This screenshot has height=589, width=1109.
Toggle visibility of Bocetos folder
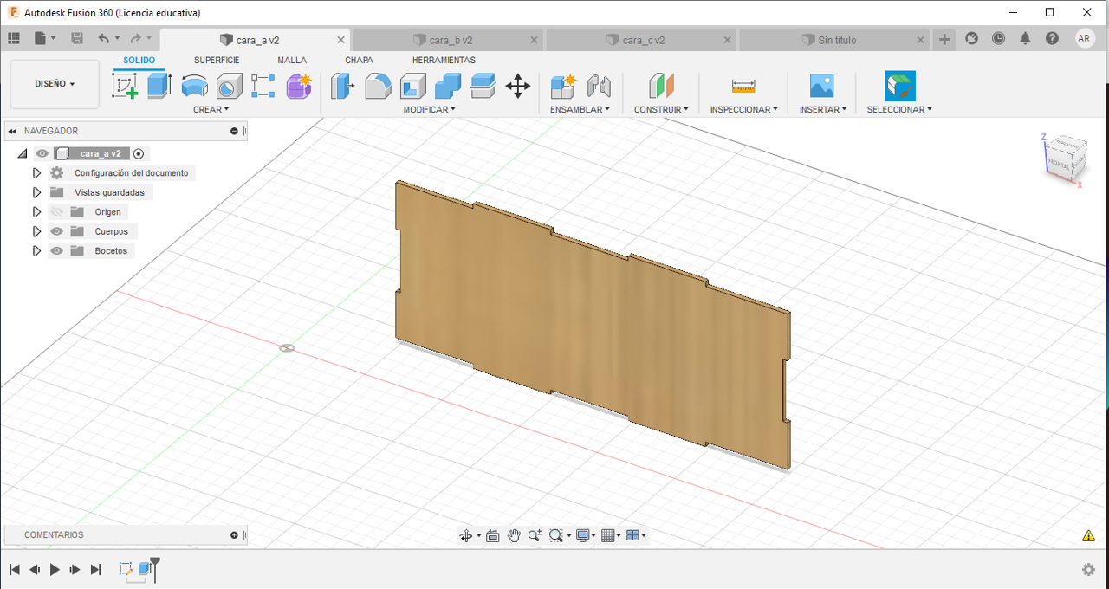point(57,251)
